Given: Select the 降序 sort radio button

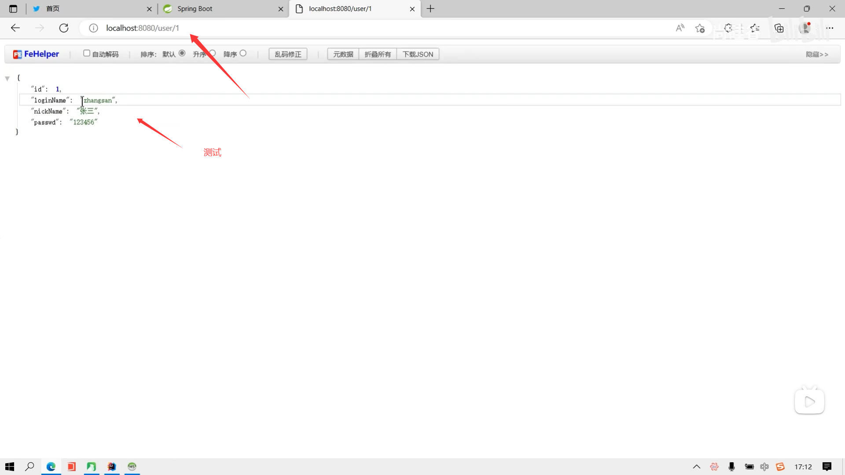Looking at the screenshot, I should [x=243, y=53].
